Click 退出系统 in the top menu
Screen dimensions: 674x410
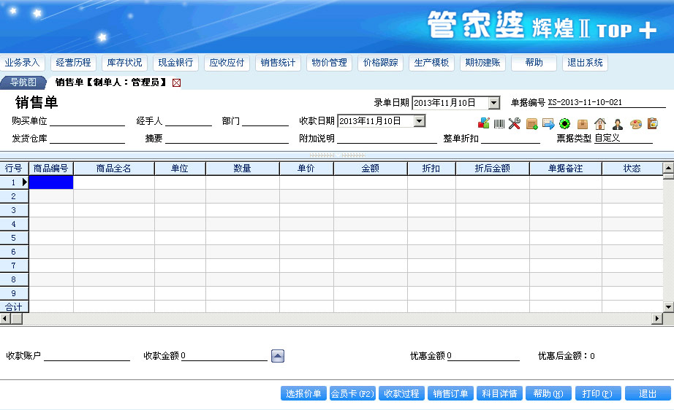click(x=585, y=63)
